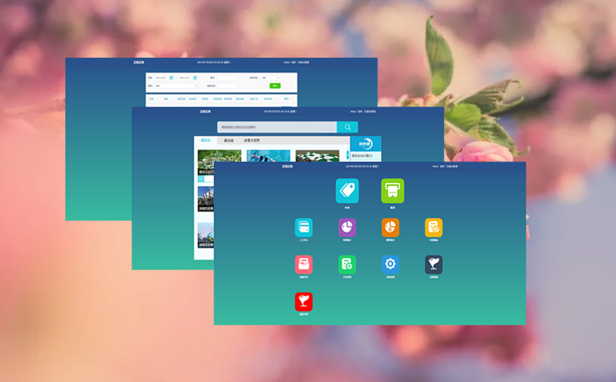616x382 pixels.
Task: Click the green query button in filter panel
Action: (x=274, y=86)
